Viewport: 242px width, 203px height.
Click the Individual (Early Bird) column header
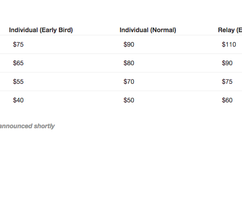coord(41,30)
